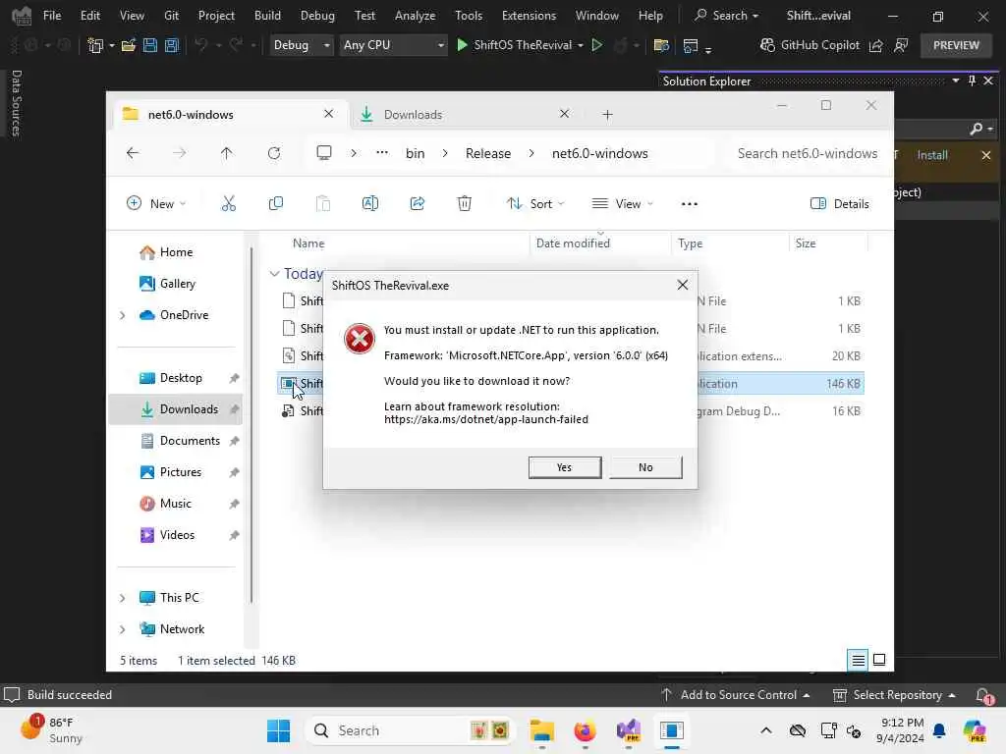Viewport: 1006px width, 754px height.
Task: Expand the OneDrive node in navigation pane
Action: [122, 315]
